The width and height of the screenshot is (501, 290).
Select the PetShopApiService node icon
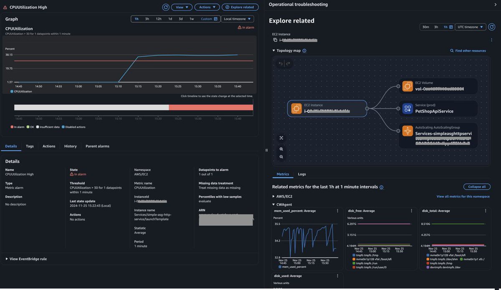coord(407,109)
